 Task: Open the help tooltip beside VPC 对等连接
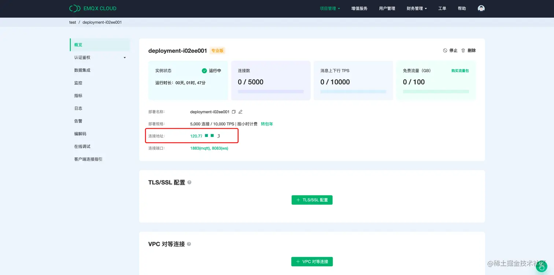(x=189, y=243)
